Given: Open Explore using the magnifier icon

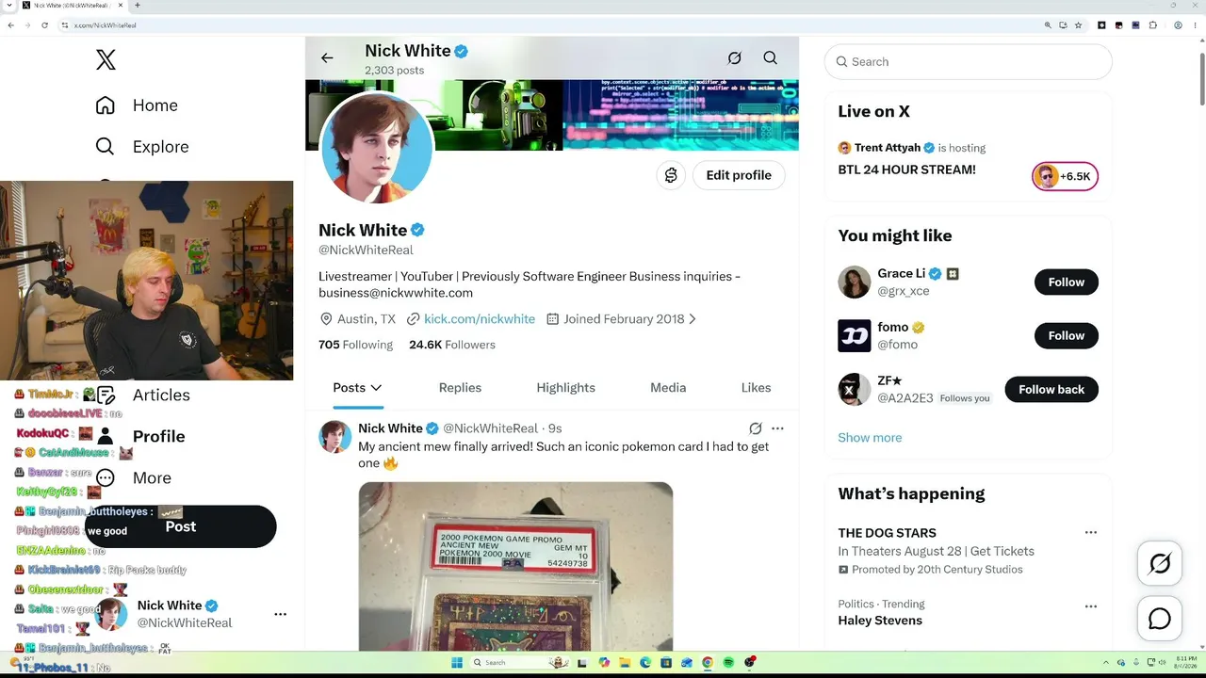Looking at the screenshot, I should (106, 147).
